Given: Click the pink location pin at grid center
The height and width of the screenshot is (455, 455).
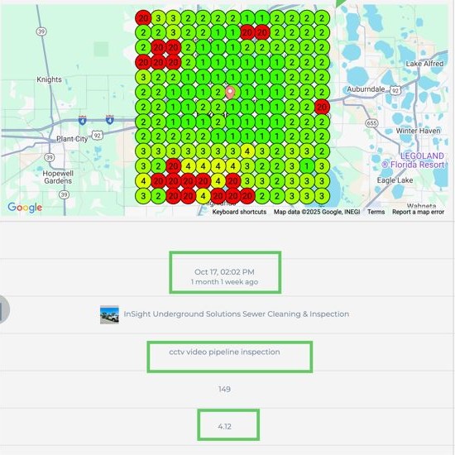Looking at the screenshot, I should 230,92.
